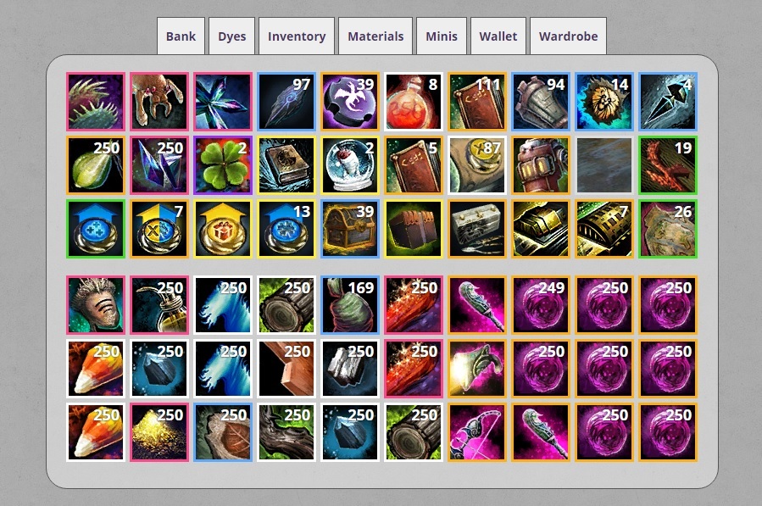Image resolution: width=762 pixels, height=506 pixels.
Task: Select the wooden plank stack item
Action: coord(286,369)
